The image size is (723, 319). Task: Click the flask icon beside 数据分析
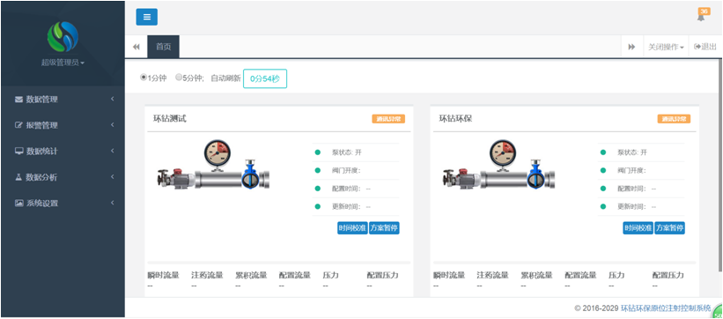pyautogui.click(x=18, y=177)
